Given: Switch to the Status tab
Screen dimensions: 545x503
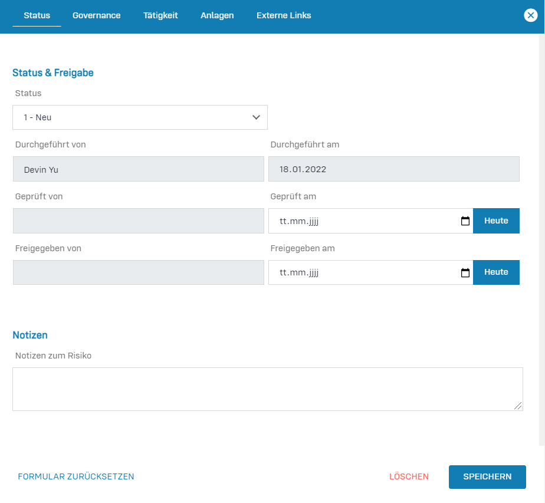Looking at the screenshot, I should 37,16.
